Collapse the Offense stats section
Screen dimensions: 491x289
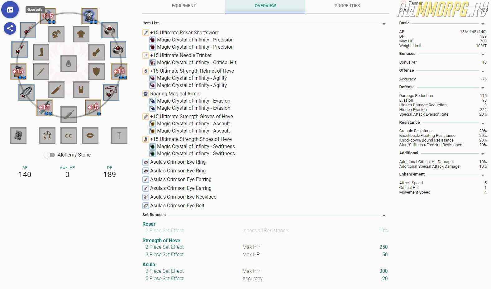coord(483,71)
